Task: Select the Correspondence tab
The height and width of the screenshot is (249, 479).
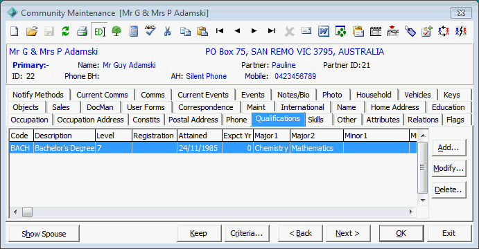Action: click(x=206, y=107)
